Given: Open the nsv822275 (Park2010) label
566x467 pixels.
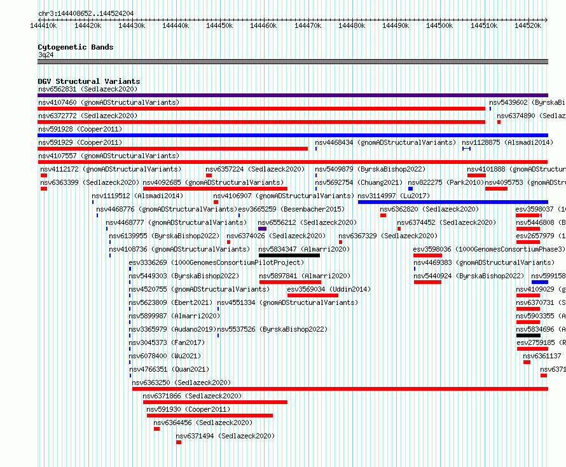Looking at the screenshot, I should [446, 182].
